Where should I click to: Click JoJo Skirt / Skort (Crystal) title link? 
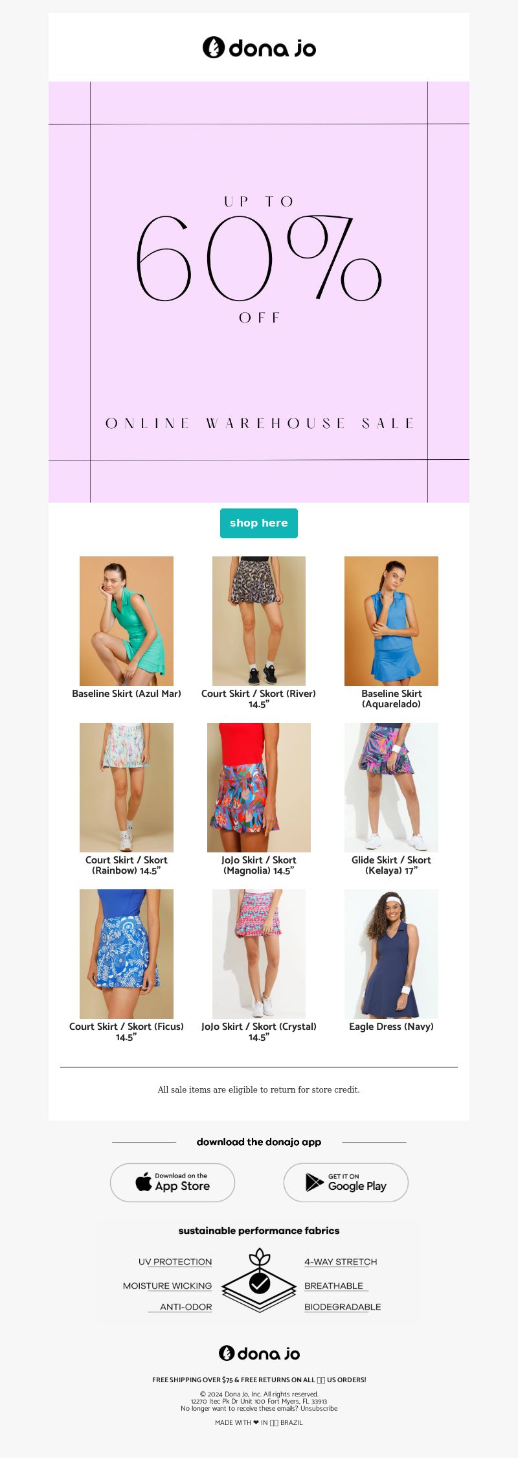pyautogui.click(x=259, y=1032)
